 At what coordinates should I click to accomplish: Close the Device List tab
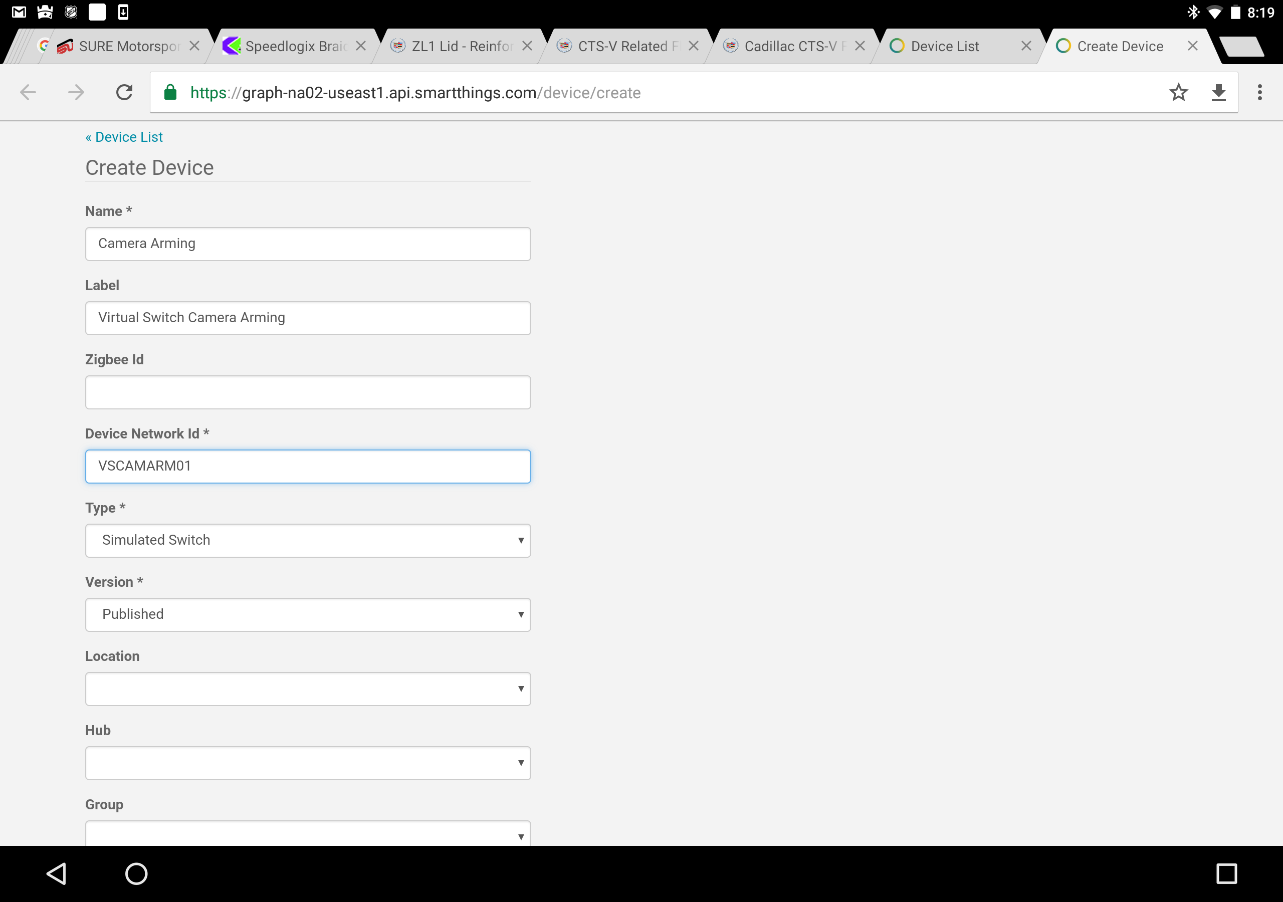point(1026,46)
